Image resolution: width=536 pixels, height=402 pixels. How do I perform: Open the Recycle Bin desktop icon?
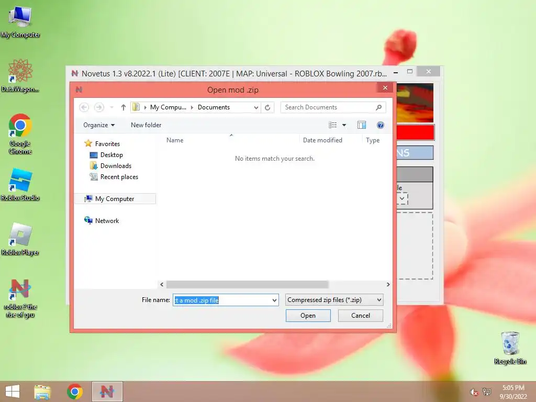coord(510,348)
